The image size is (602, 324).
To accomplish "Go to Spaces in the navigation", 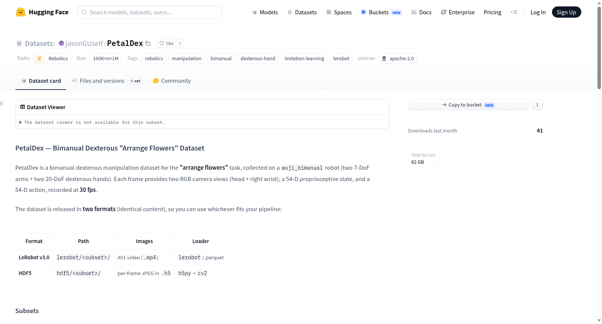I will click(339, 12).
